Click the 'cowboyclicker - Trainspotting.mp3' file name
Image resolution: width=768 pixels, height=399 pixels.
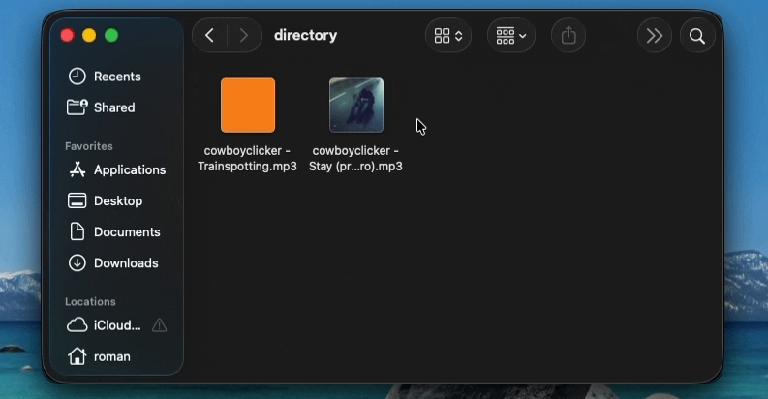point(247,158)
